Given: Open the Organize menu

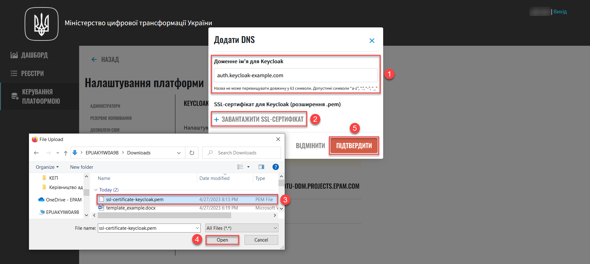Looking at the screenshot, I should click(47, 167).
